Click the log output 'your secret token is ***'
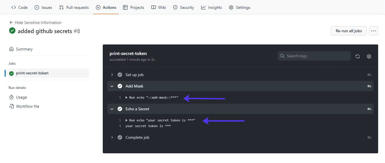Screen dimensions: 385x163 (148, 126)
